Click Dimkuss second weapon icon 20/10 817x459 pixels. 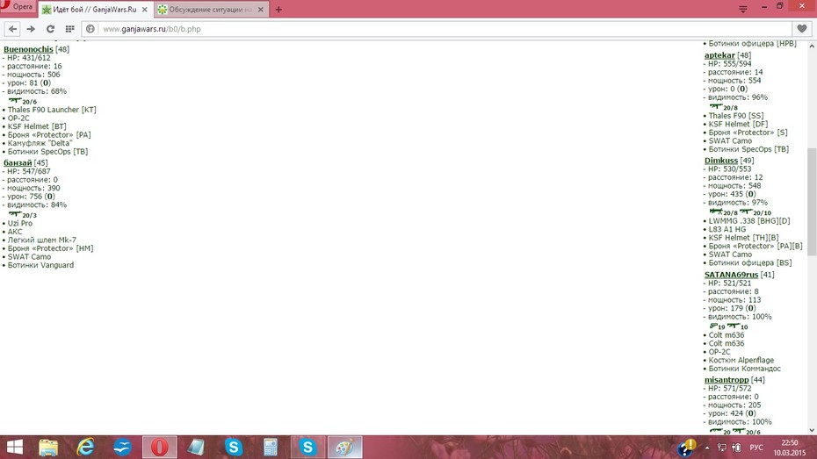click(x=746, y=212)
